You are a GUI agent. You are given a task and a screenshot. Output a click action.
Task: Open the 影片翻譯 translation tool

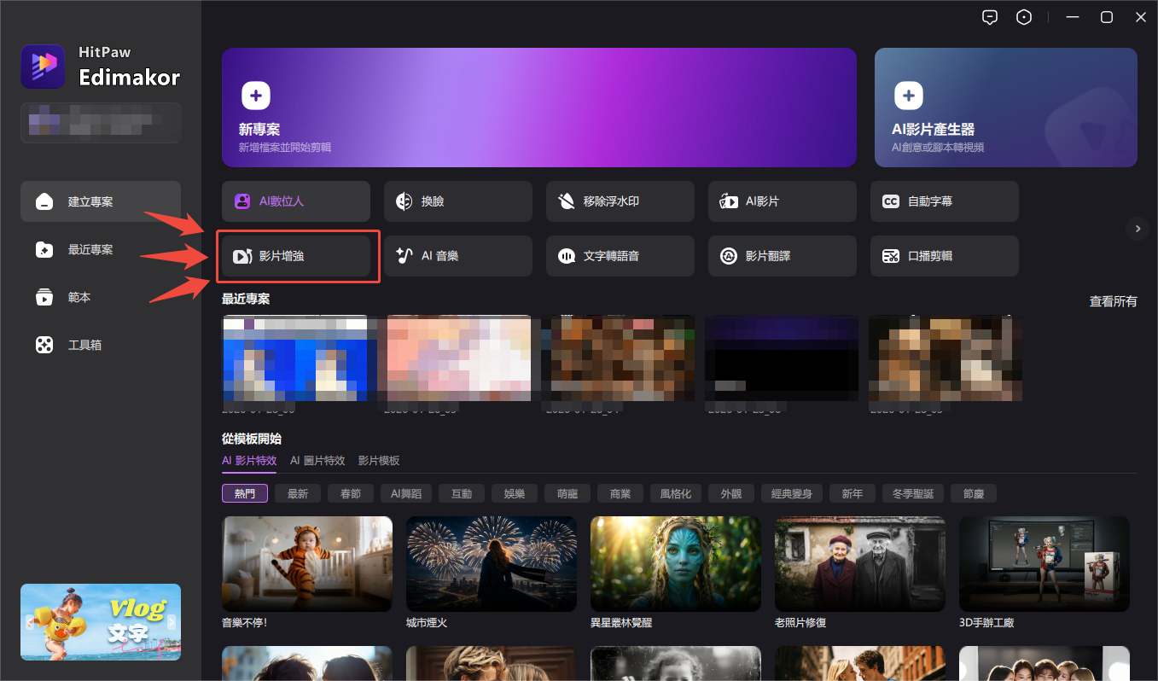[782, 256]
